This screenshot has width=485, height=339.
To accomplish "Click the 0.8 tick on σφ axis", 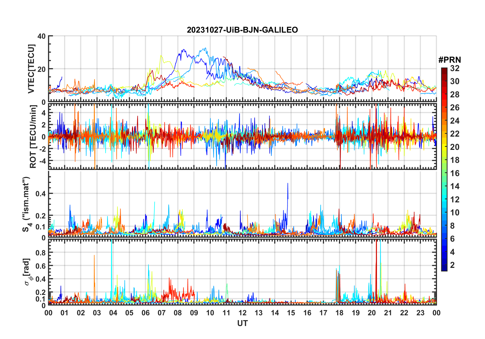I will click(41, 253).
